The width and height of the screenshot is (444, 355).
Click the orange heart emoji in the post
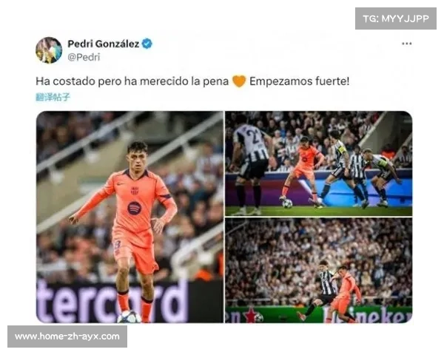point(239,81)
